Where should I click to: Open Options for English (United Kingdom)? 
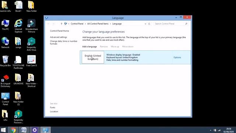point(177,58)
